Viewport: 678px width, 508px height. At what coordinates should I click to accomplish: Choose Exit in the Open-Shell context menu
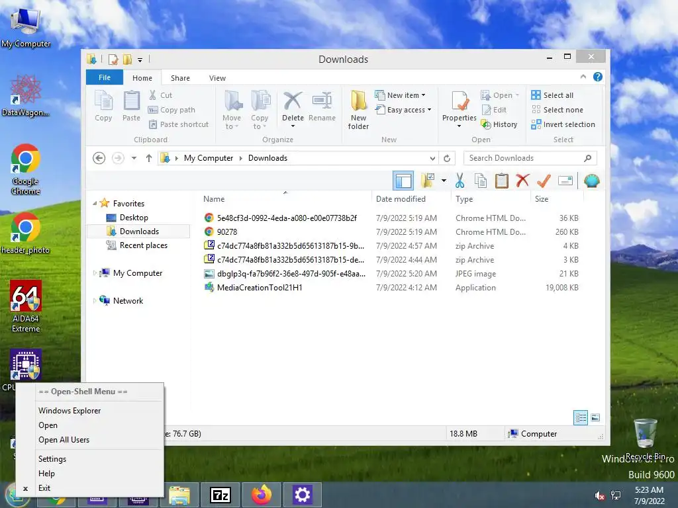click(x=44, y=488)
